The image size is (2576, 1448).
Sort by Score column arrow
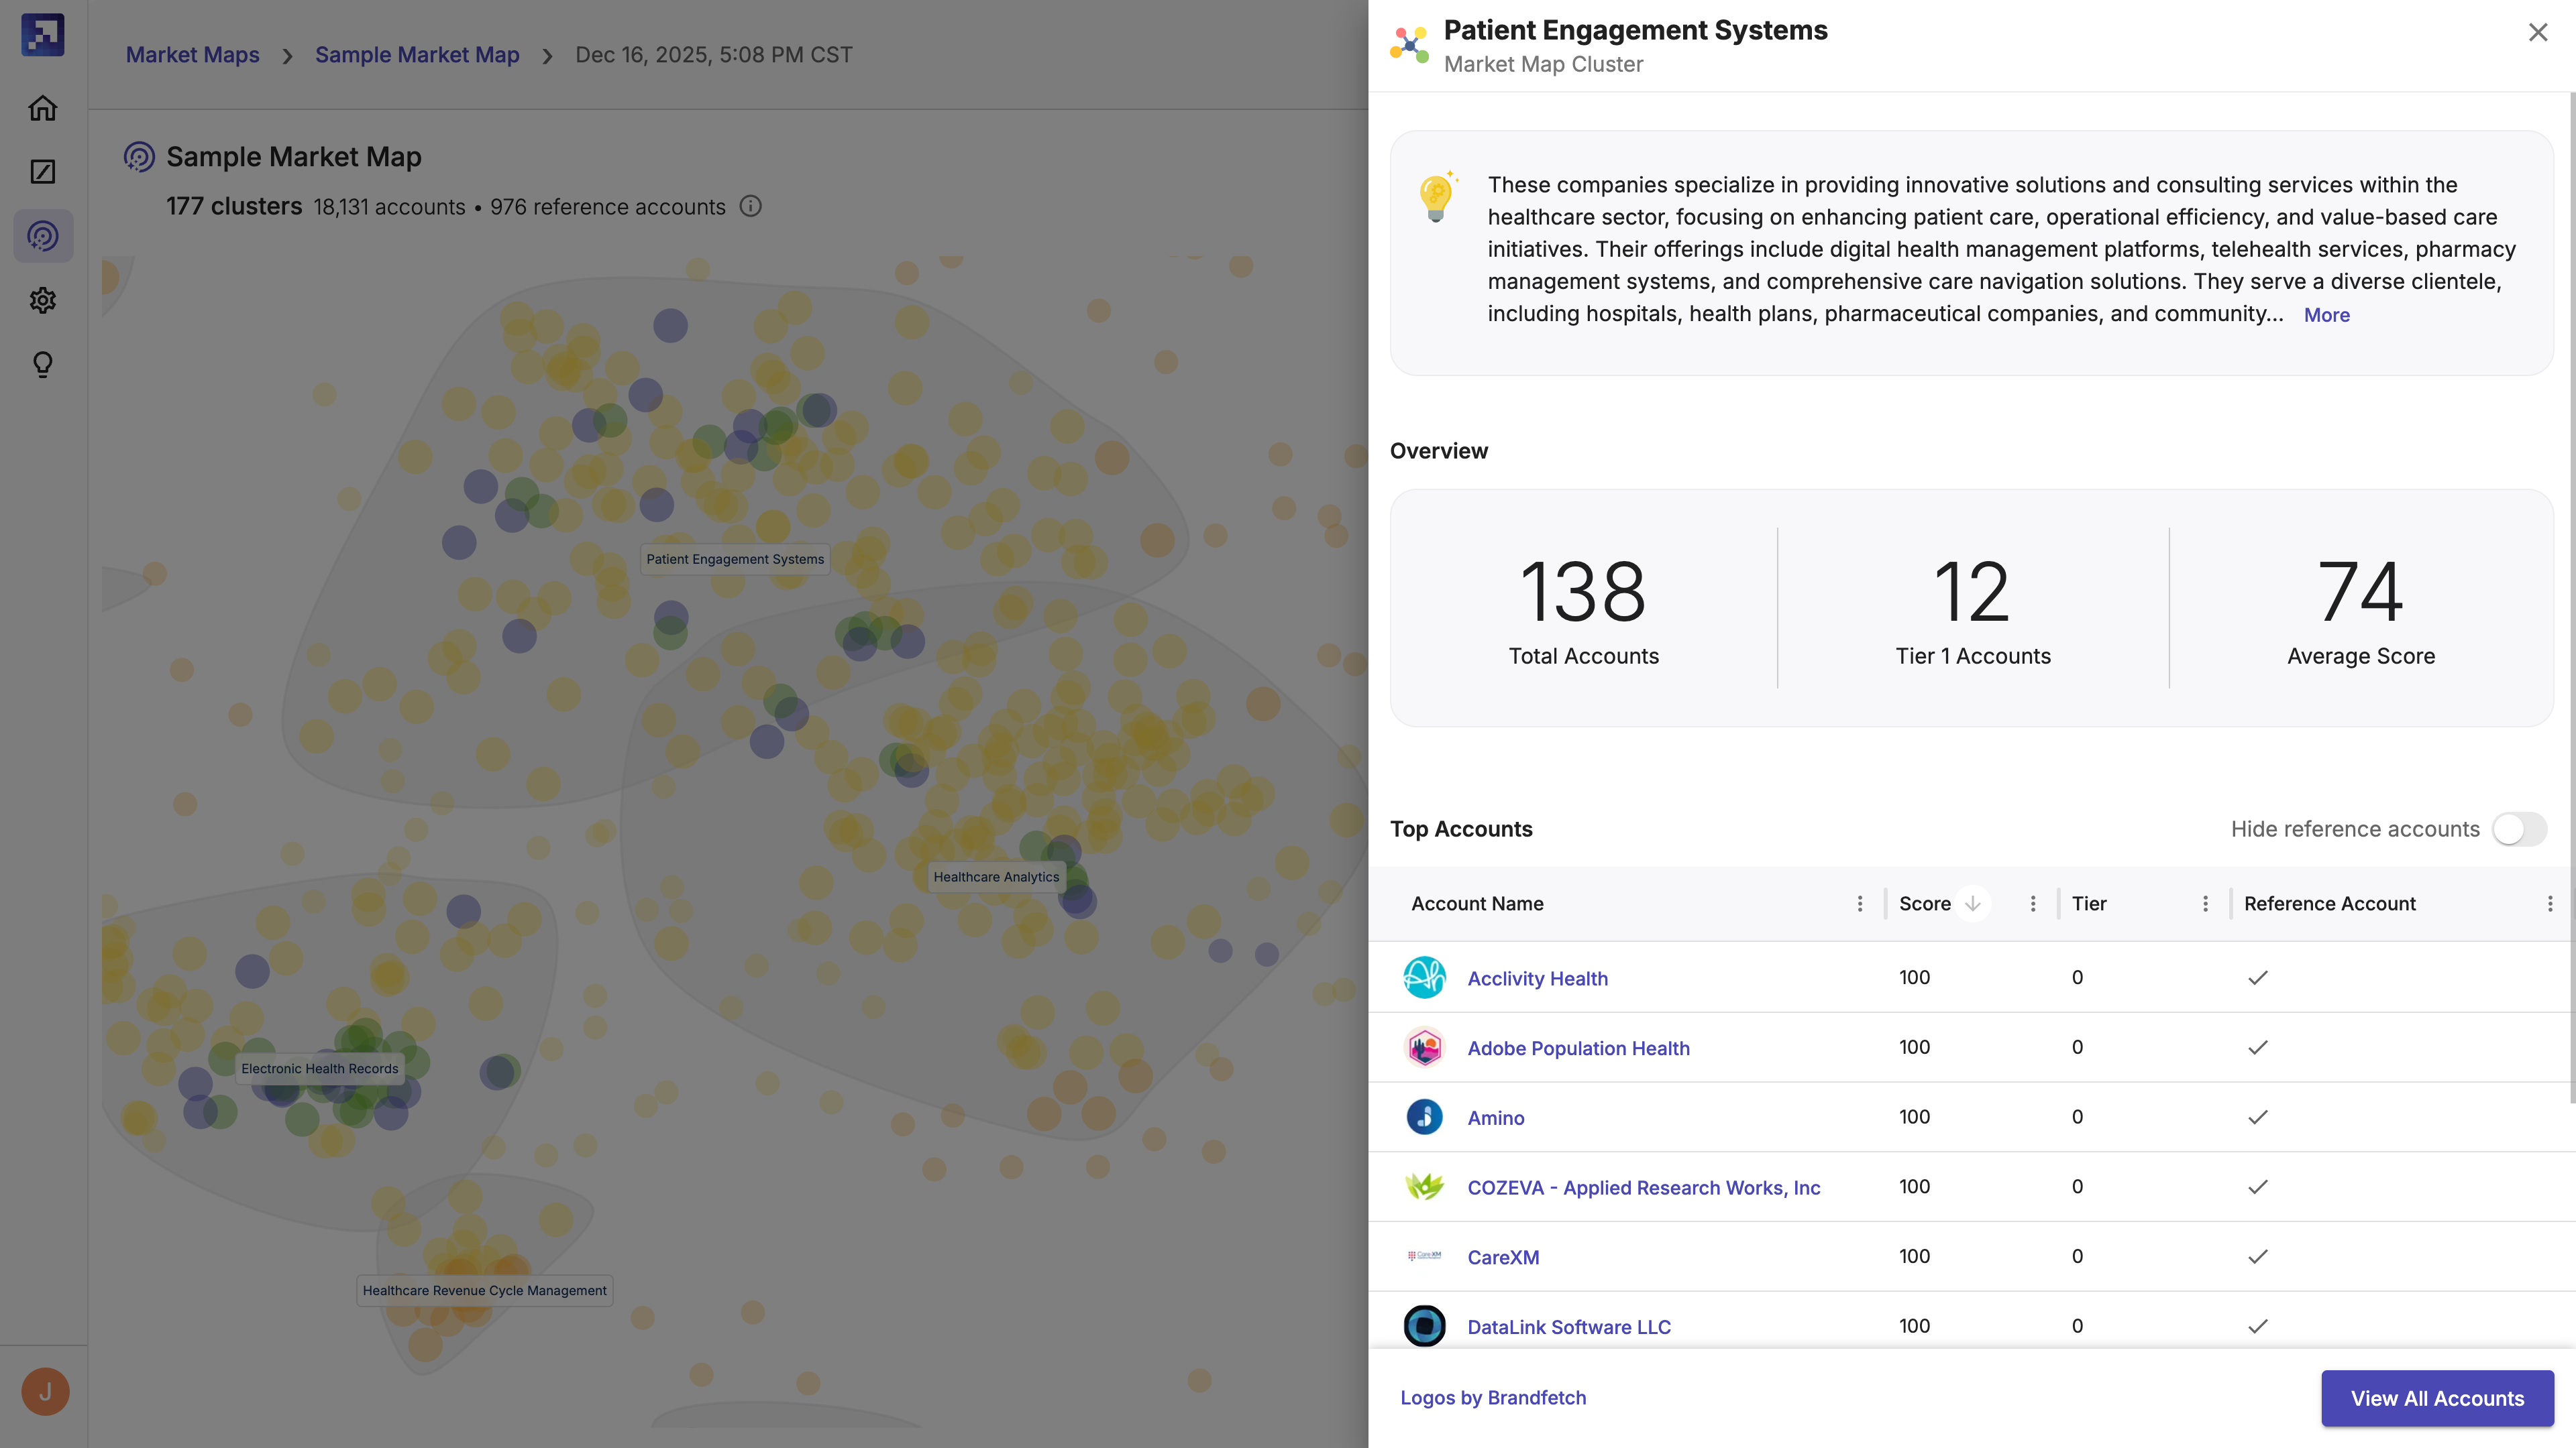tap(1972, 904)
